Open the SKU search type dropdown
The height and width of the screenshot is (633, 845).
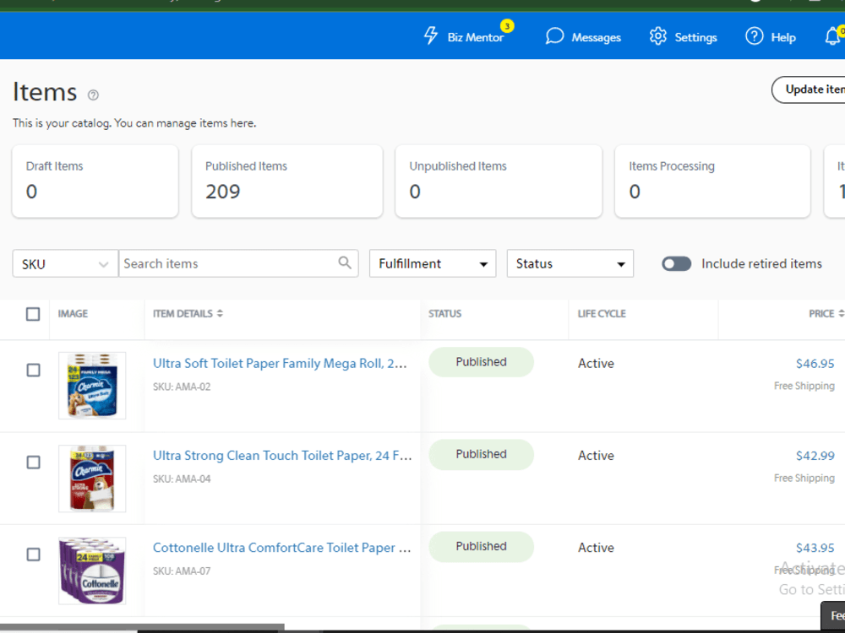65,263
